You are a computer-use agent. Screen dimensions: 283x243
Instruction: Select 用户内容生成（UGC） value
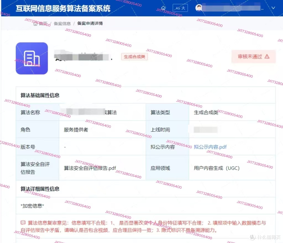pos(217,168)
